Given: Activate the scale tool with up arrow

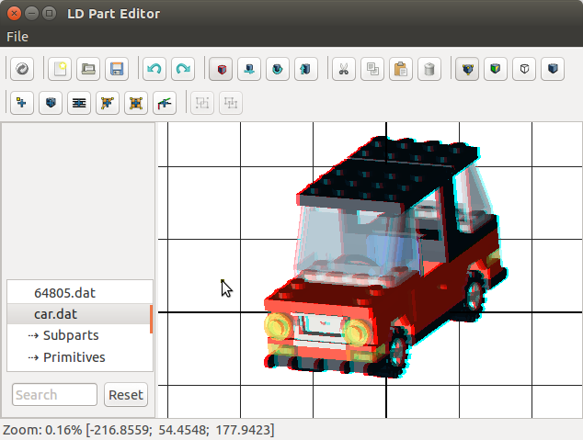Looking at the screenshot, I should coord(306,69).
